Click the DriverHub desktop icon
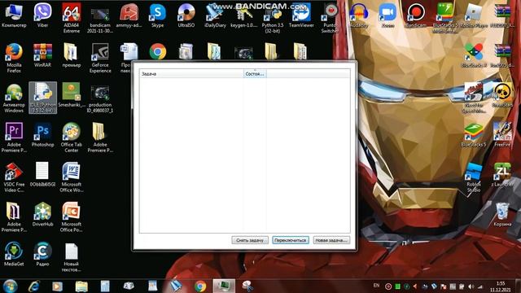The height and width of the screenshot is (293, 521). 42,214
